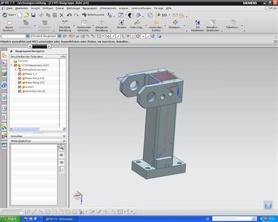Choose the Hinweis annotation tool
Screen dimensions: 278x222
pos(121,25)
